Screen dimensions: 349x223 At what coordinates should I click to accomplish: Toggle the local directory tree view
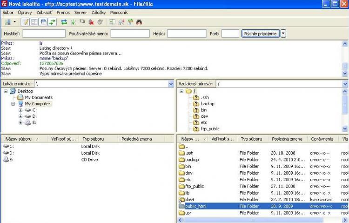click(34, 22)
